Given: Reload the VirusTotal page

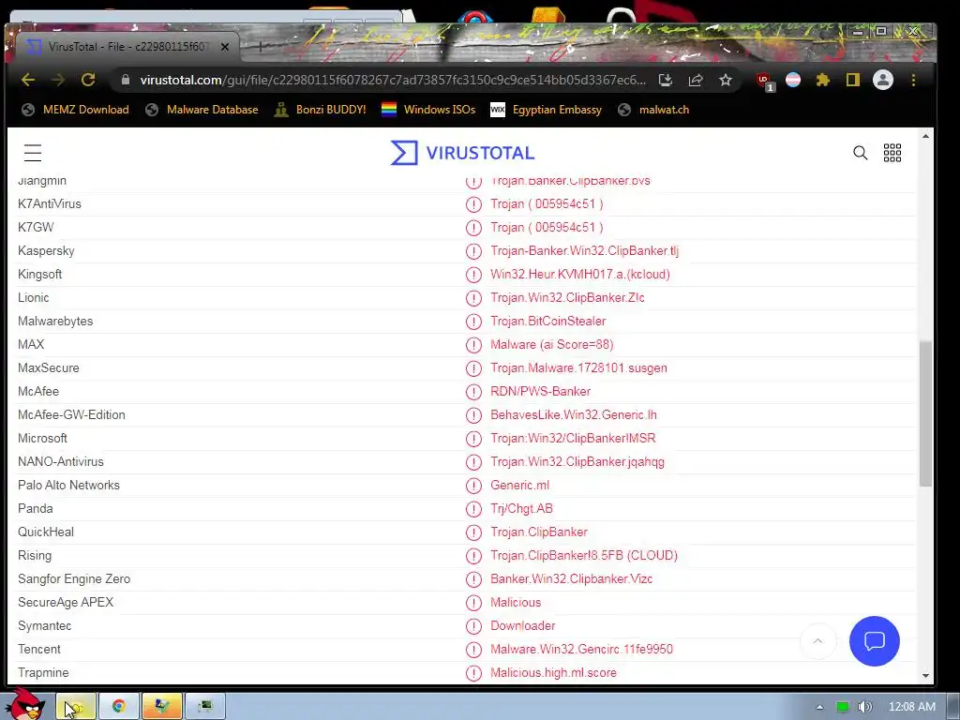Looking at the screenshot, I should click(88, 81).
